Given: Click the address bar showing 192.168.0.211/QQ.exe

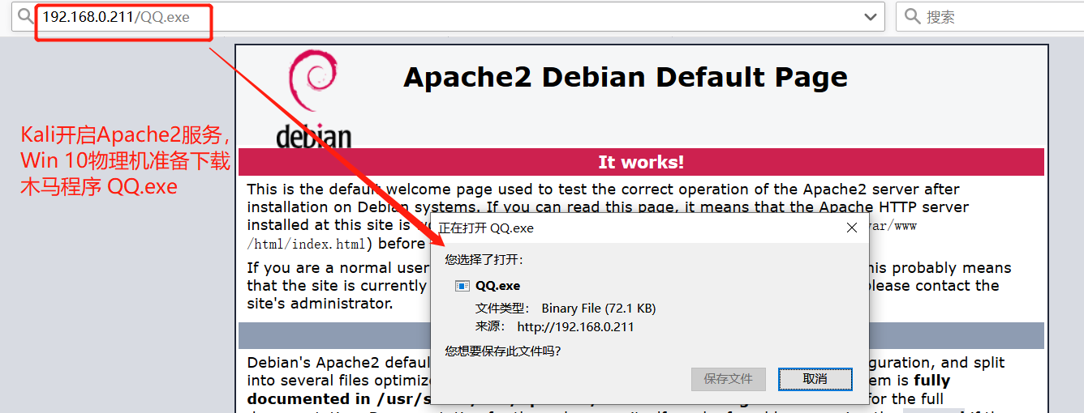Looking at the screenshot, I should click(x=446, y=16).
